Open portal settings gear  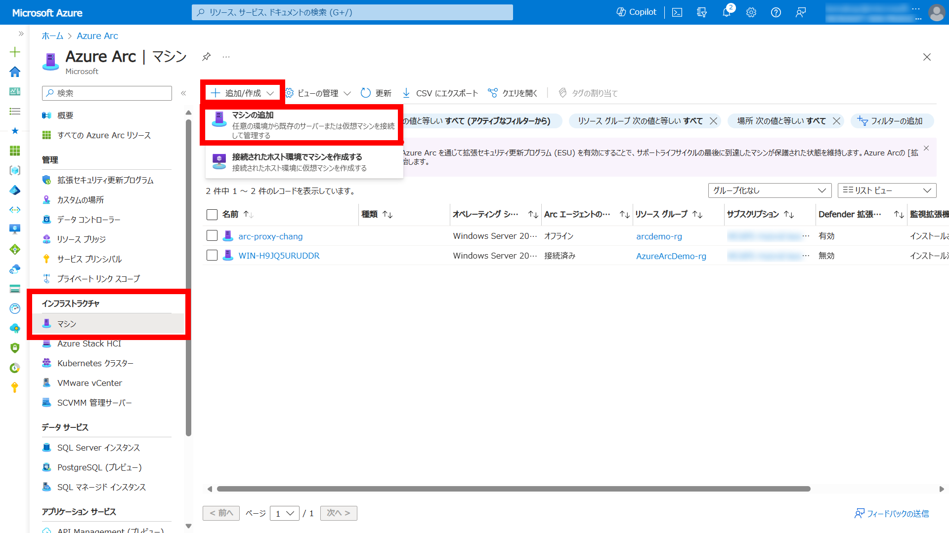point(751,12)
